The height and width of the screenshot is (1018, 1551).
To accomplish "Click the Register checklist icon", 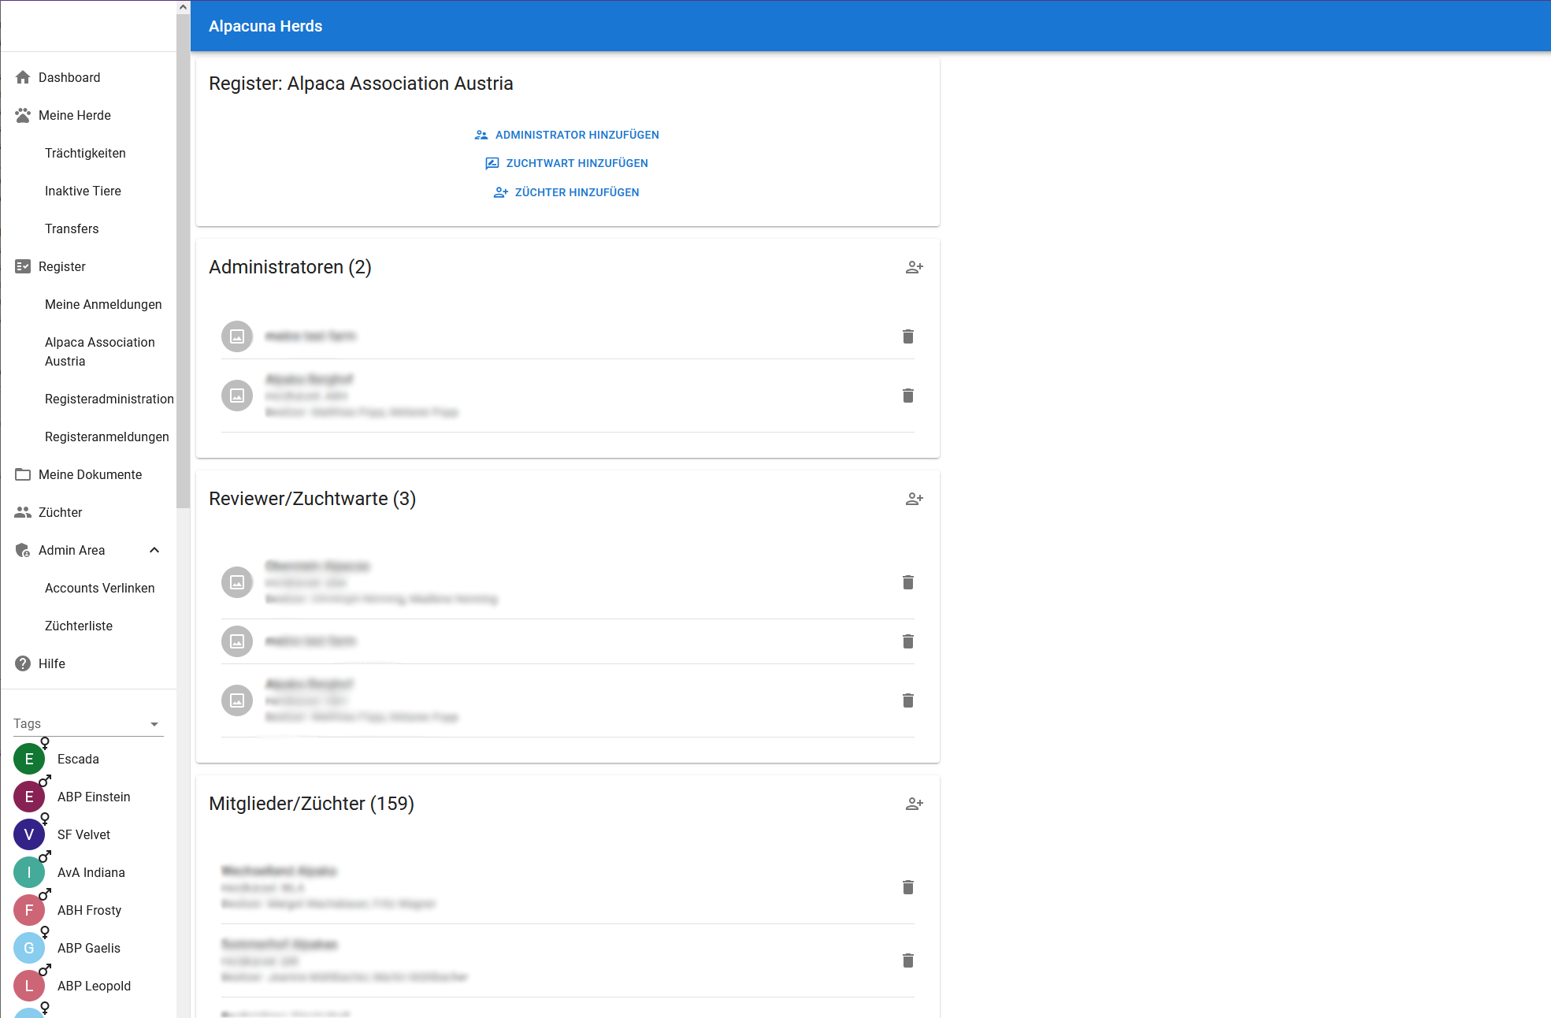I will click(23, 266).
